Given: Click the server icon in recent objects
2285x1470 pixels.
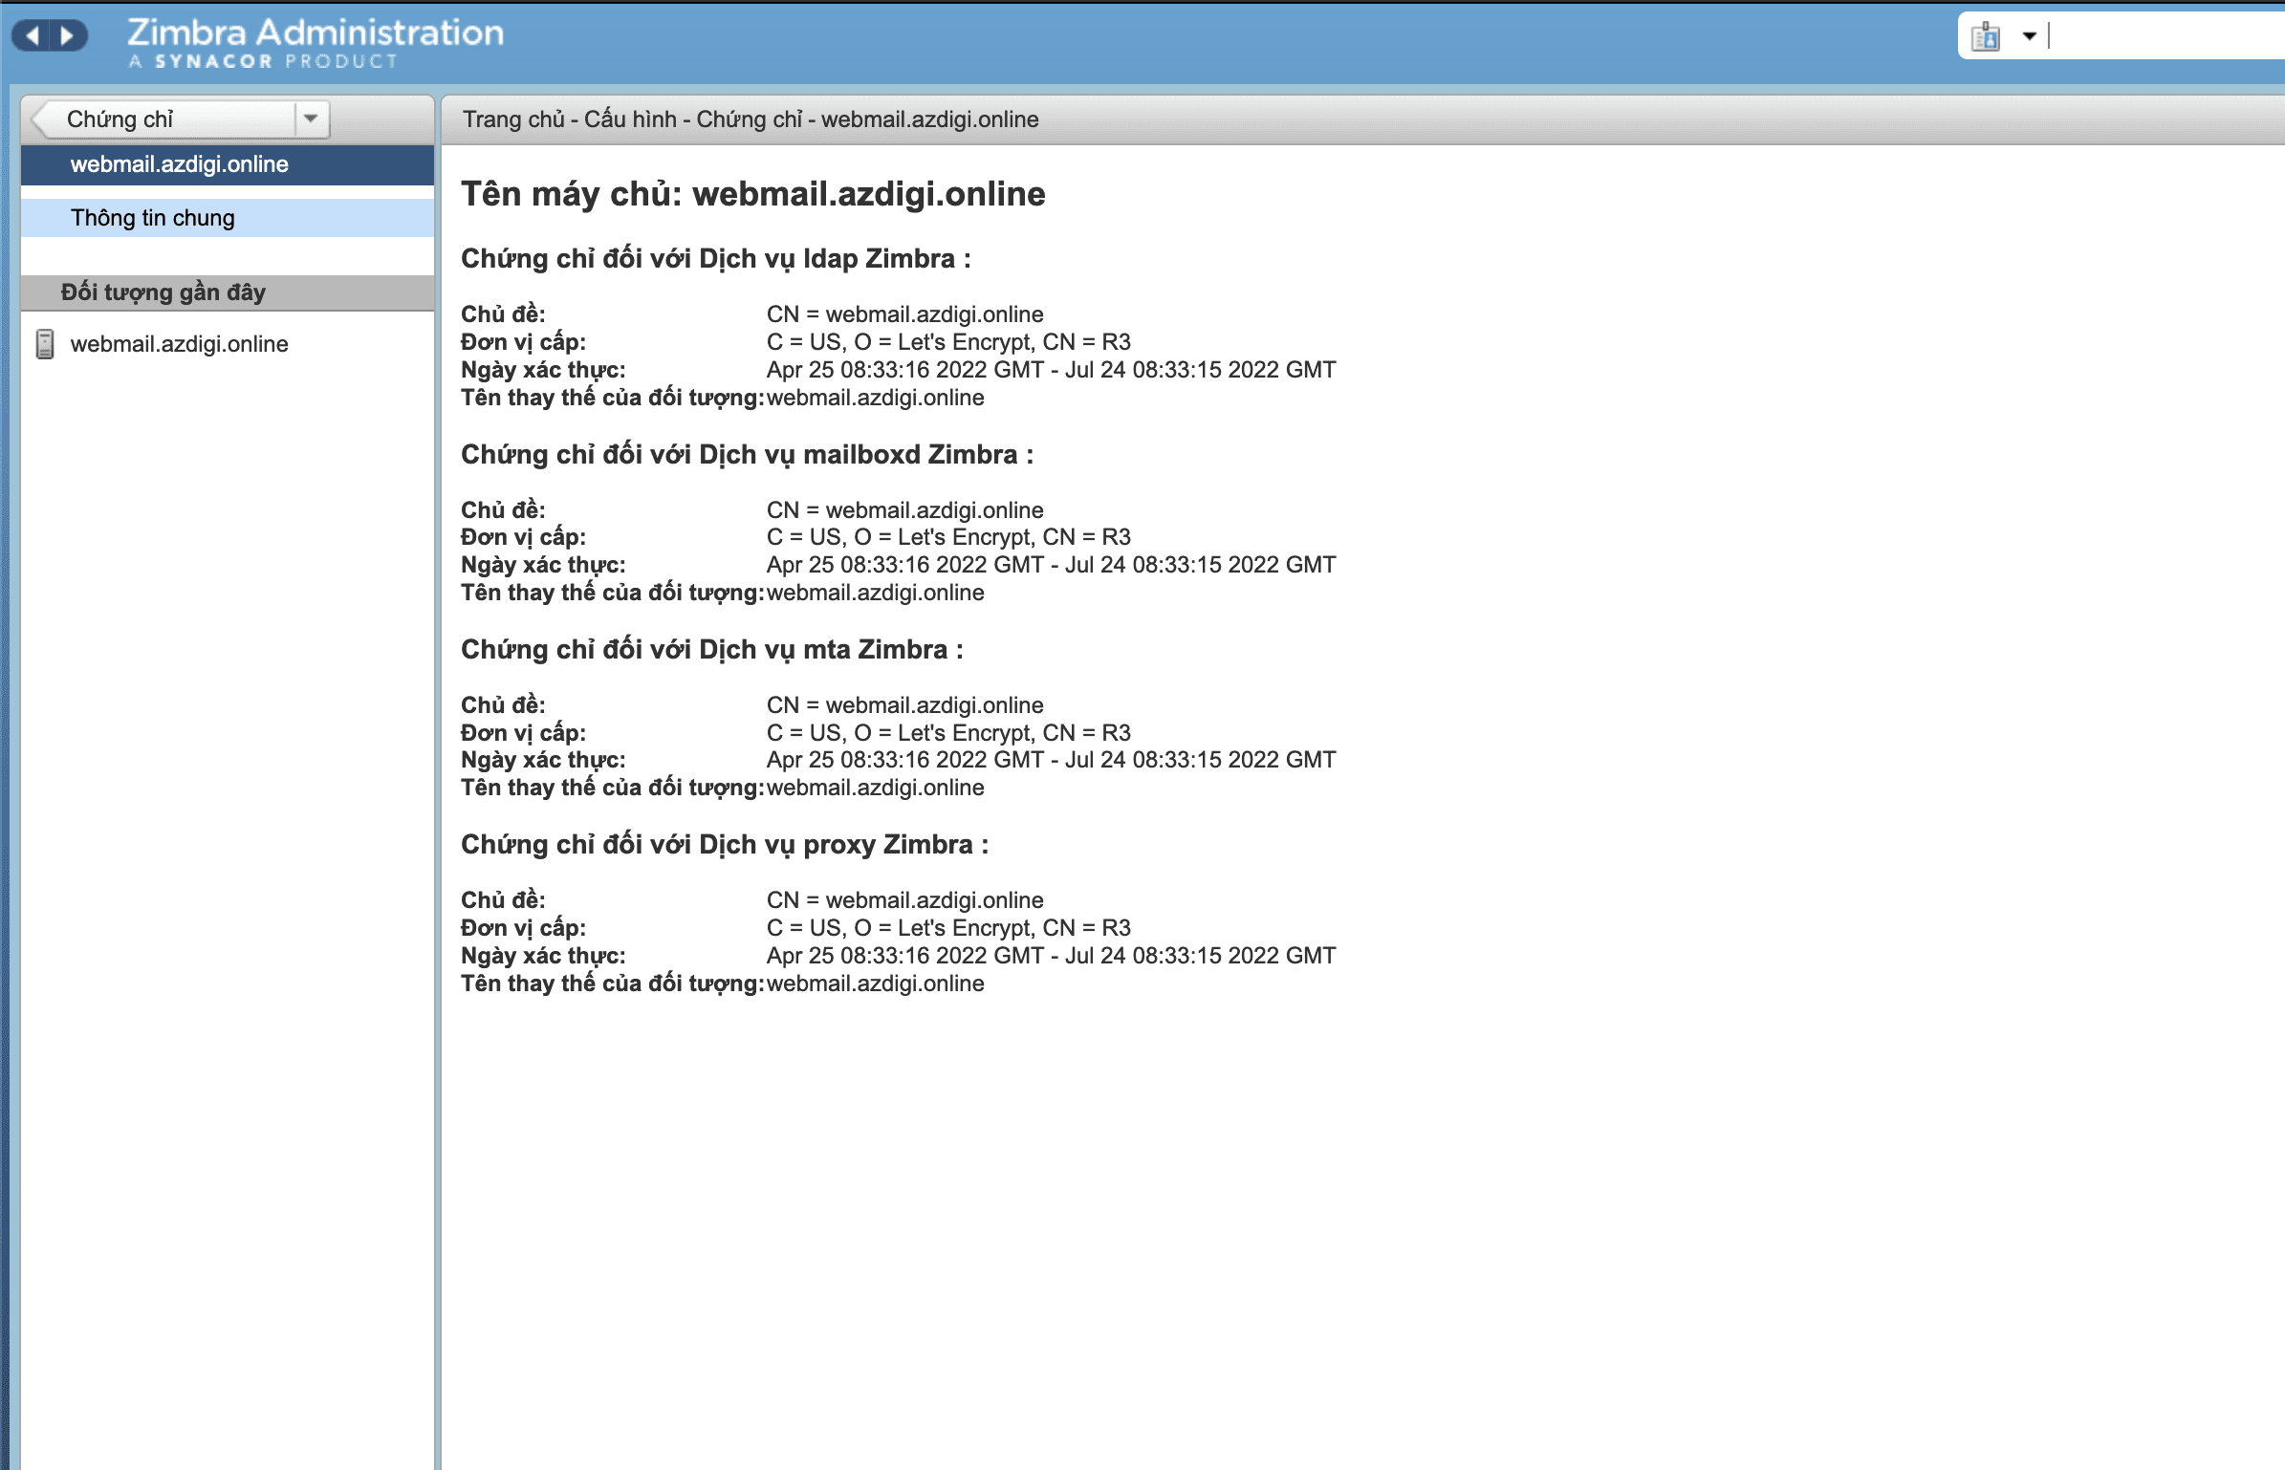Looking at the screenshot, I should (x=45, y=344).
